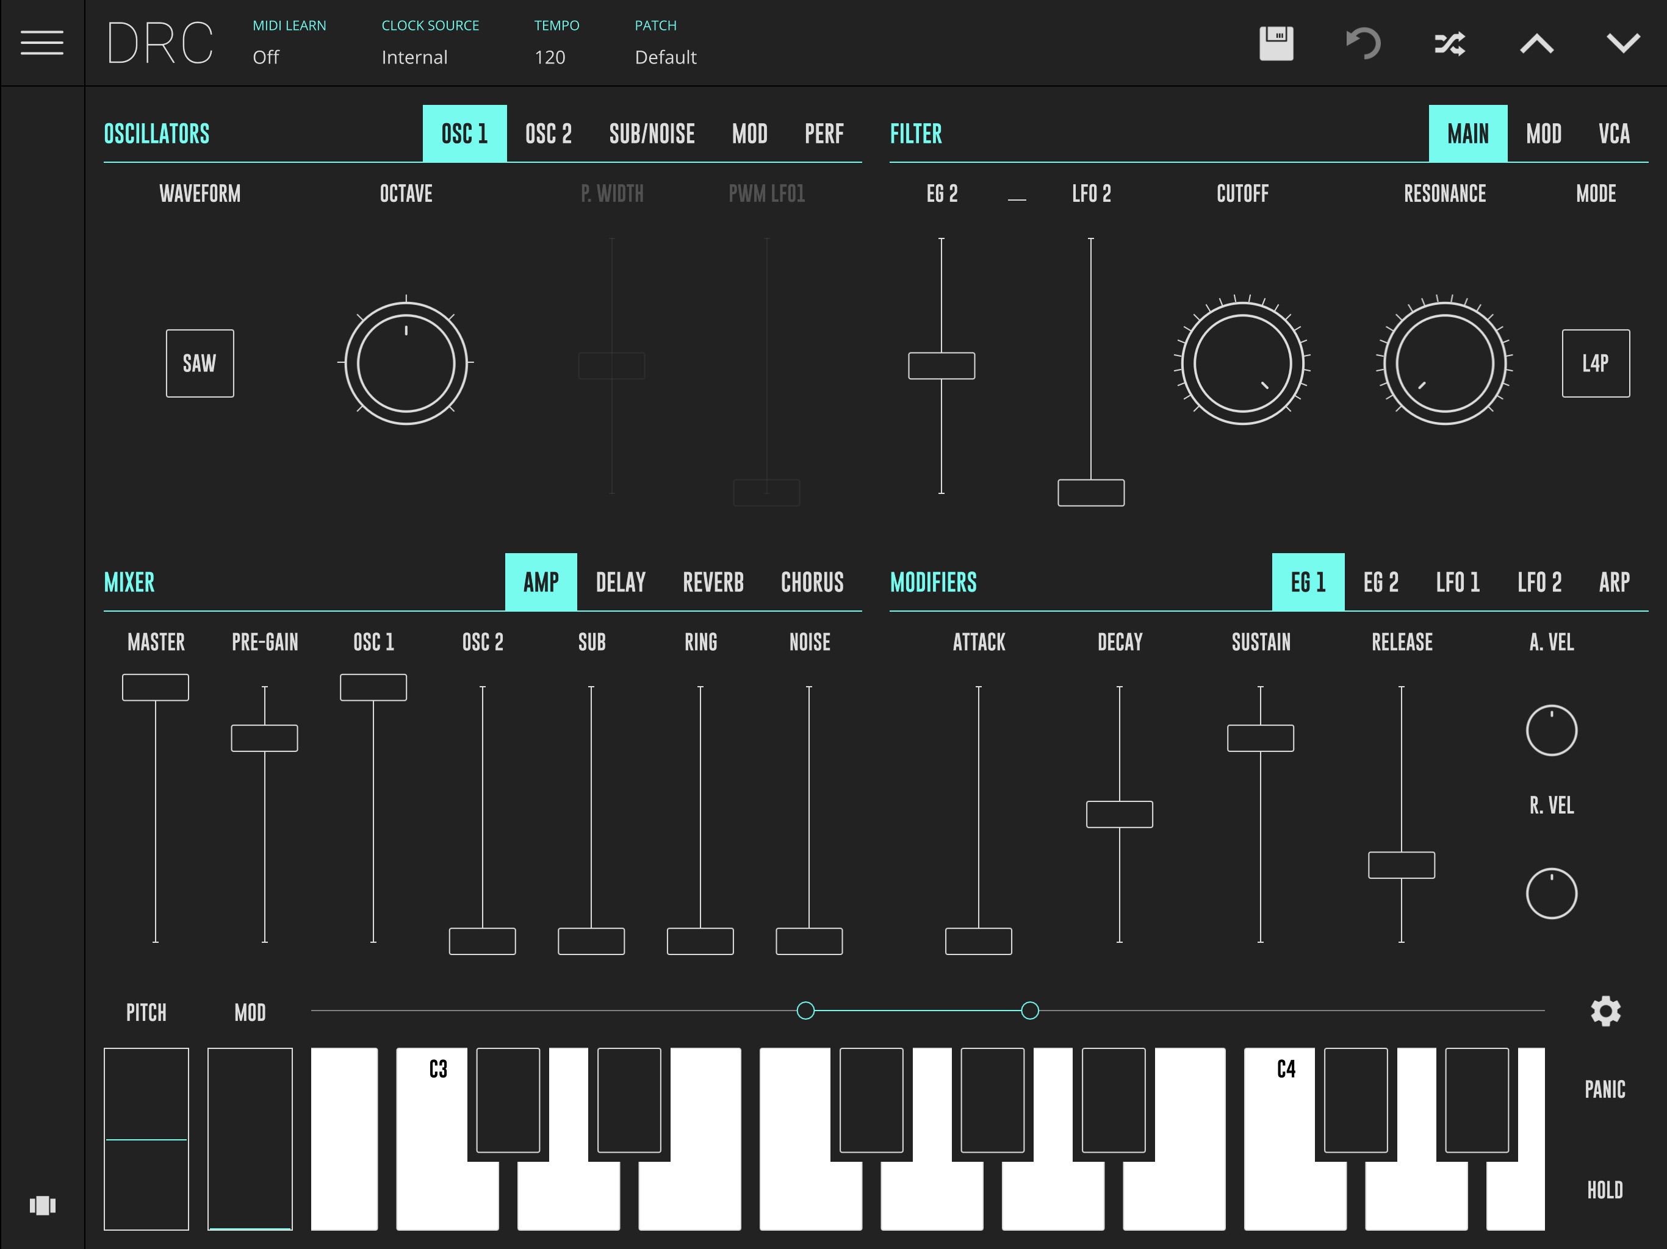This screenshot has height=1249, width=1667.
Task: Switch to EG 2 modifier panel
Action: [x=1381, y=581]
